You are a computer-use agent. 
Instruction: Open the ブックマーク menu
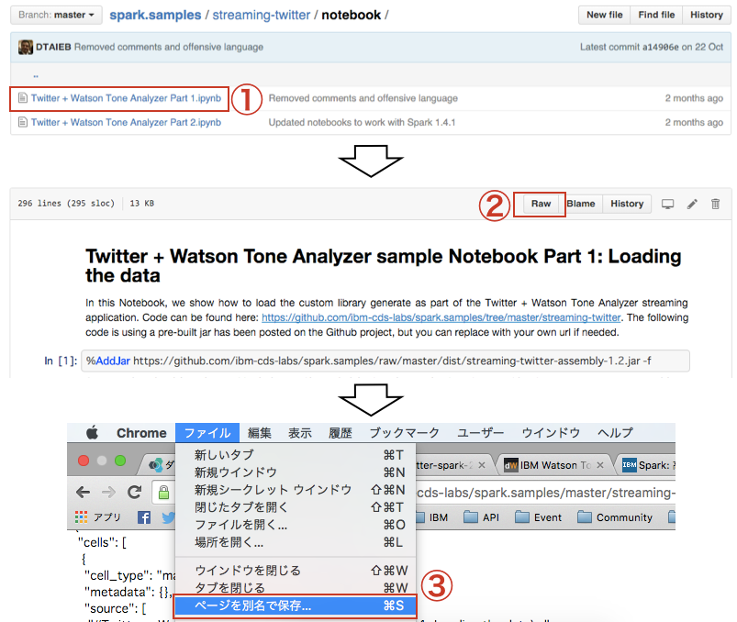[404, 433]
